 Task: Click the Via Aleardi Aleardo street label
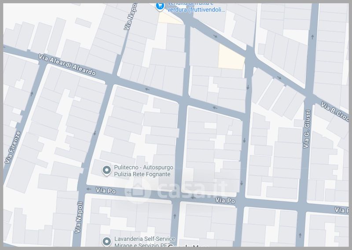(67, 65)
